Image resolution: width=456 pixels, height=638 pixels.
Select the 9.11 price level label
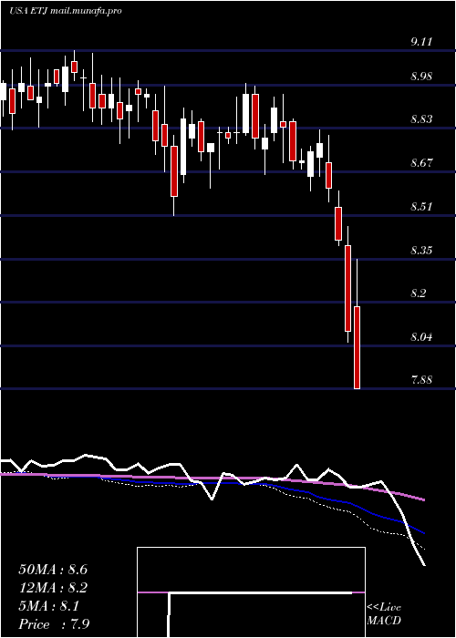click(421, 42)
